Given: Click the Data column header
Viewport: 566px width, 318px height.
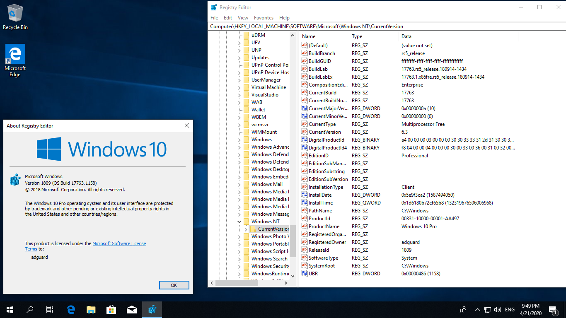Looking at the screenshot, I should pos(458,36).
